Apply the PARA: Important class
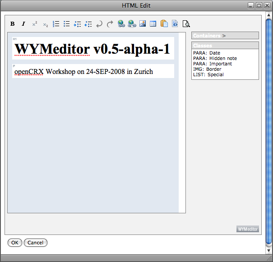The image size is (273, 262). 213,64
